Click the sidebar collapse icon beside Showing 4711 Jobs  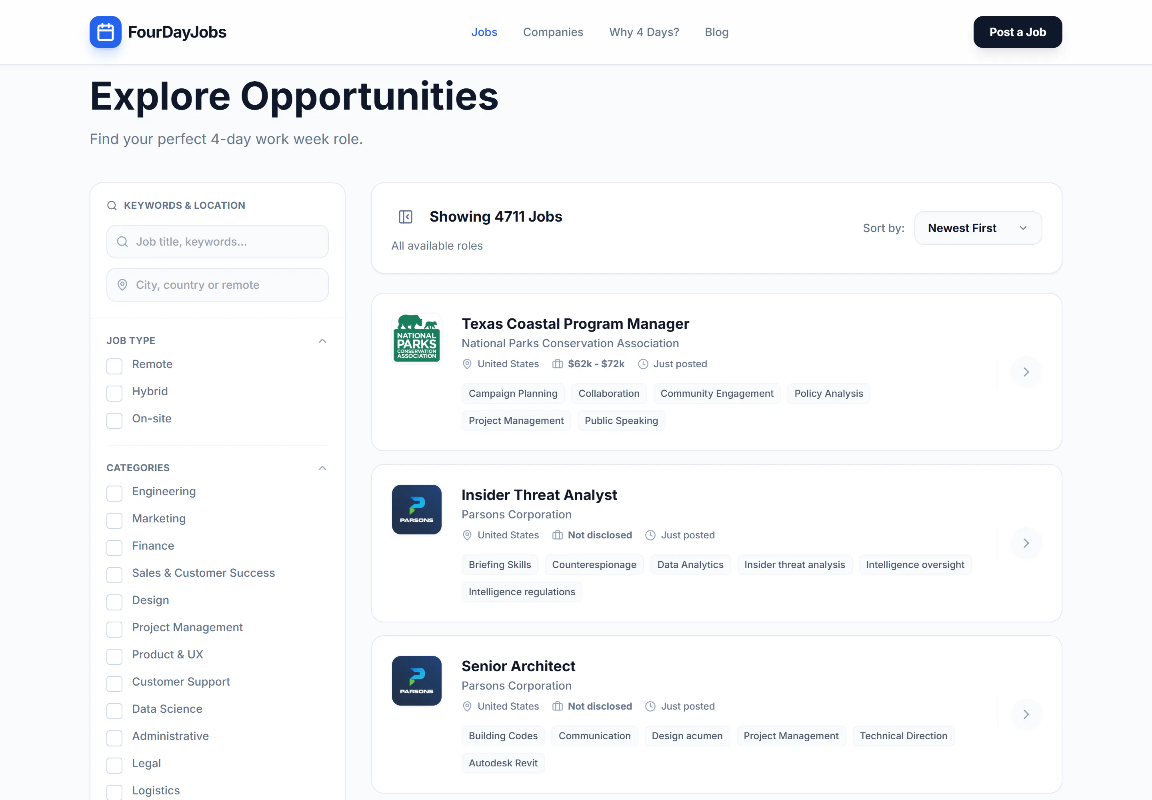pyautogui.click(x=405, y=216)
